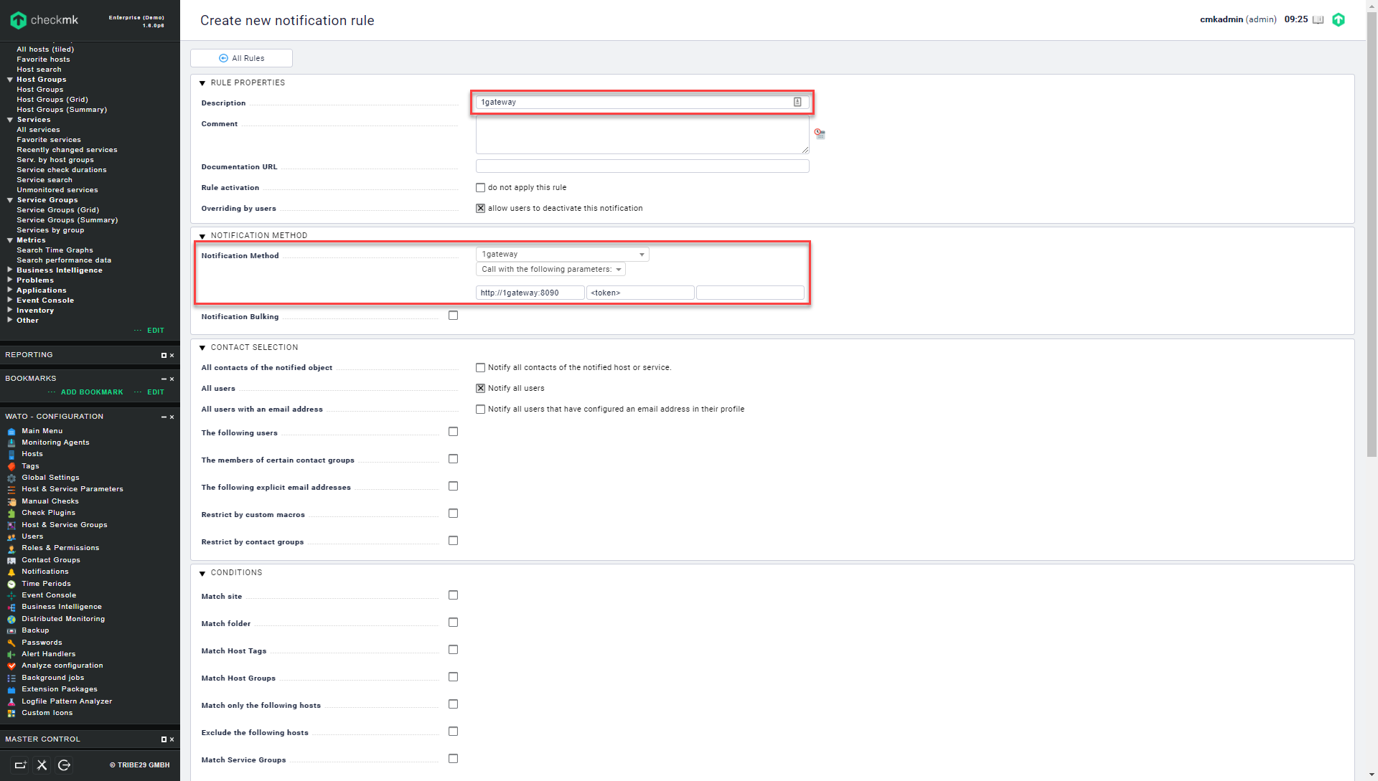This screenshot has width=1378, height=781.
Task: Collapse the CONTACT SELECTION section
Action: pos(202,348)
